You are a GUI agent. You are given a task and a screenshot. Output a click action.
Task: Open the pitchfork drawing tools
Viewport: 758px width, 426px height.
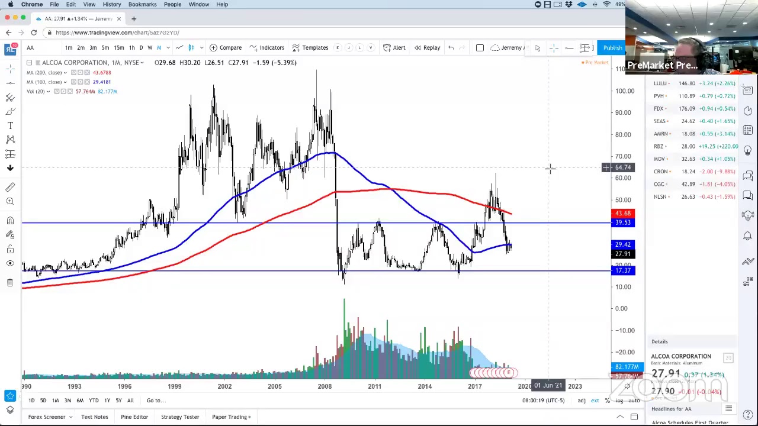tap(10, 97)
